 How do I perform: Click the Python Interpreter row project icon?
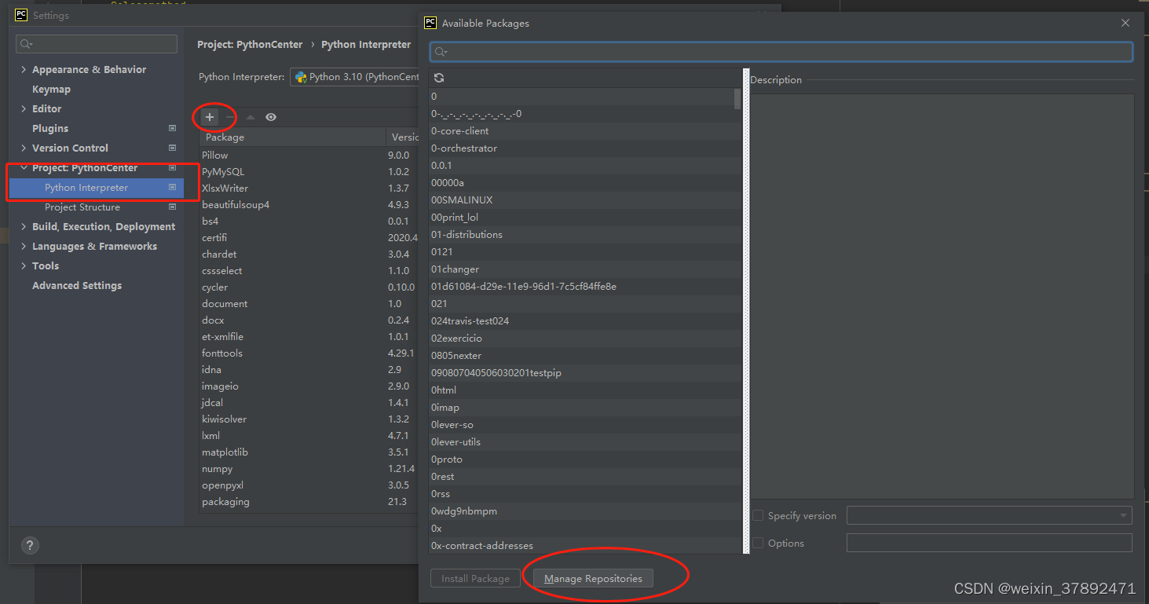point(173,188)
